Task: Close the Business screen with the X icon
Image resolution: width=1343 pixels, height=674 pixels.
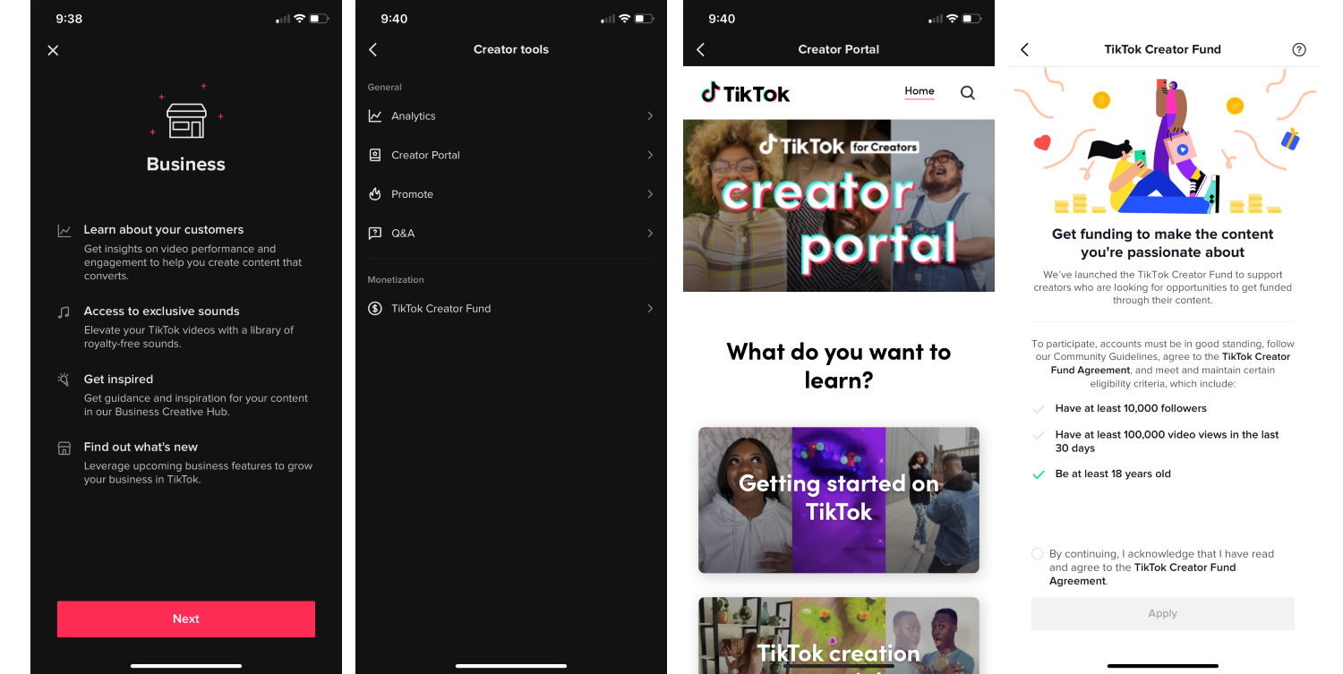Action: coord(53,50)
